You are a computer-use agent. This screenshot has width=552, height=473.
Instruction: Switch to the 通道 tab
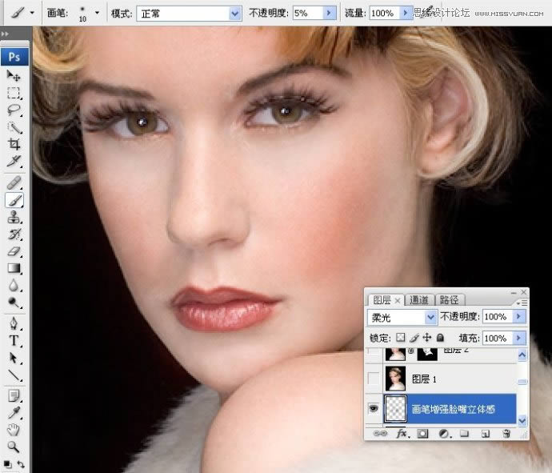coord(419,300)
